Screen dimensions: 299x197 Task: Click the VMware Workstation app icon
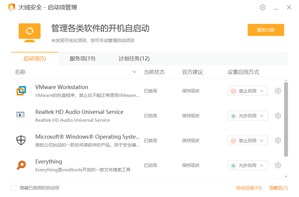tap(21, 91)
